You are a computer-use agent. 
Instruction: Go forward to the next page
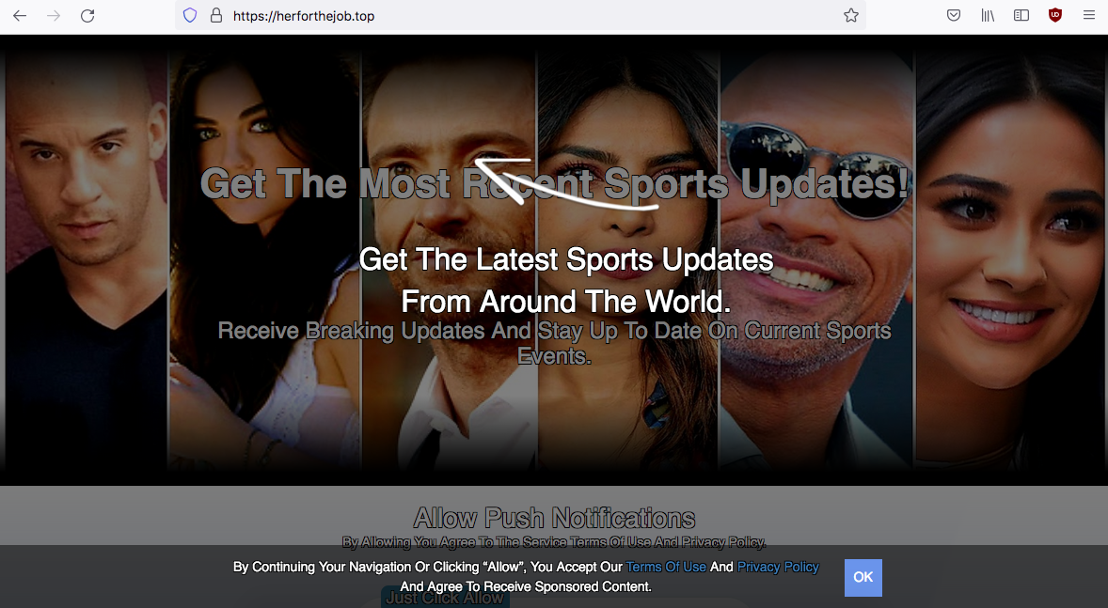click(x=54, y=16)
